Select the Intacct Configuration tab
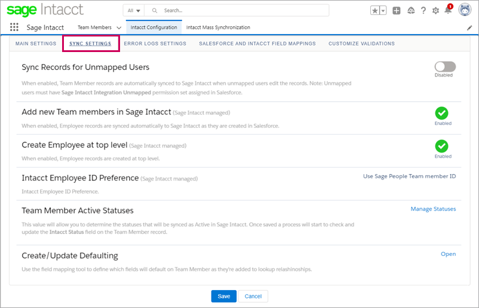Image resolution: width=479 pixels, height=308 pixels. (x=153, y=28)
